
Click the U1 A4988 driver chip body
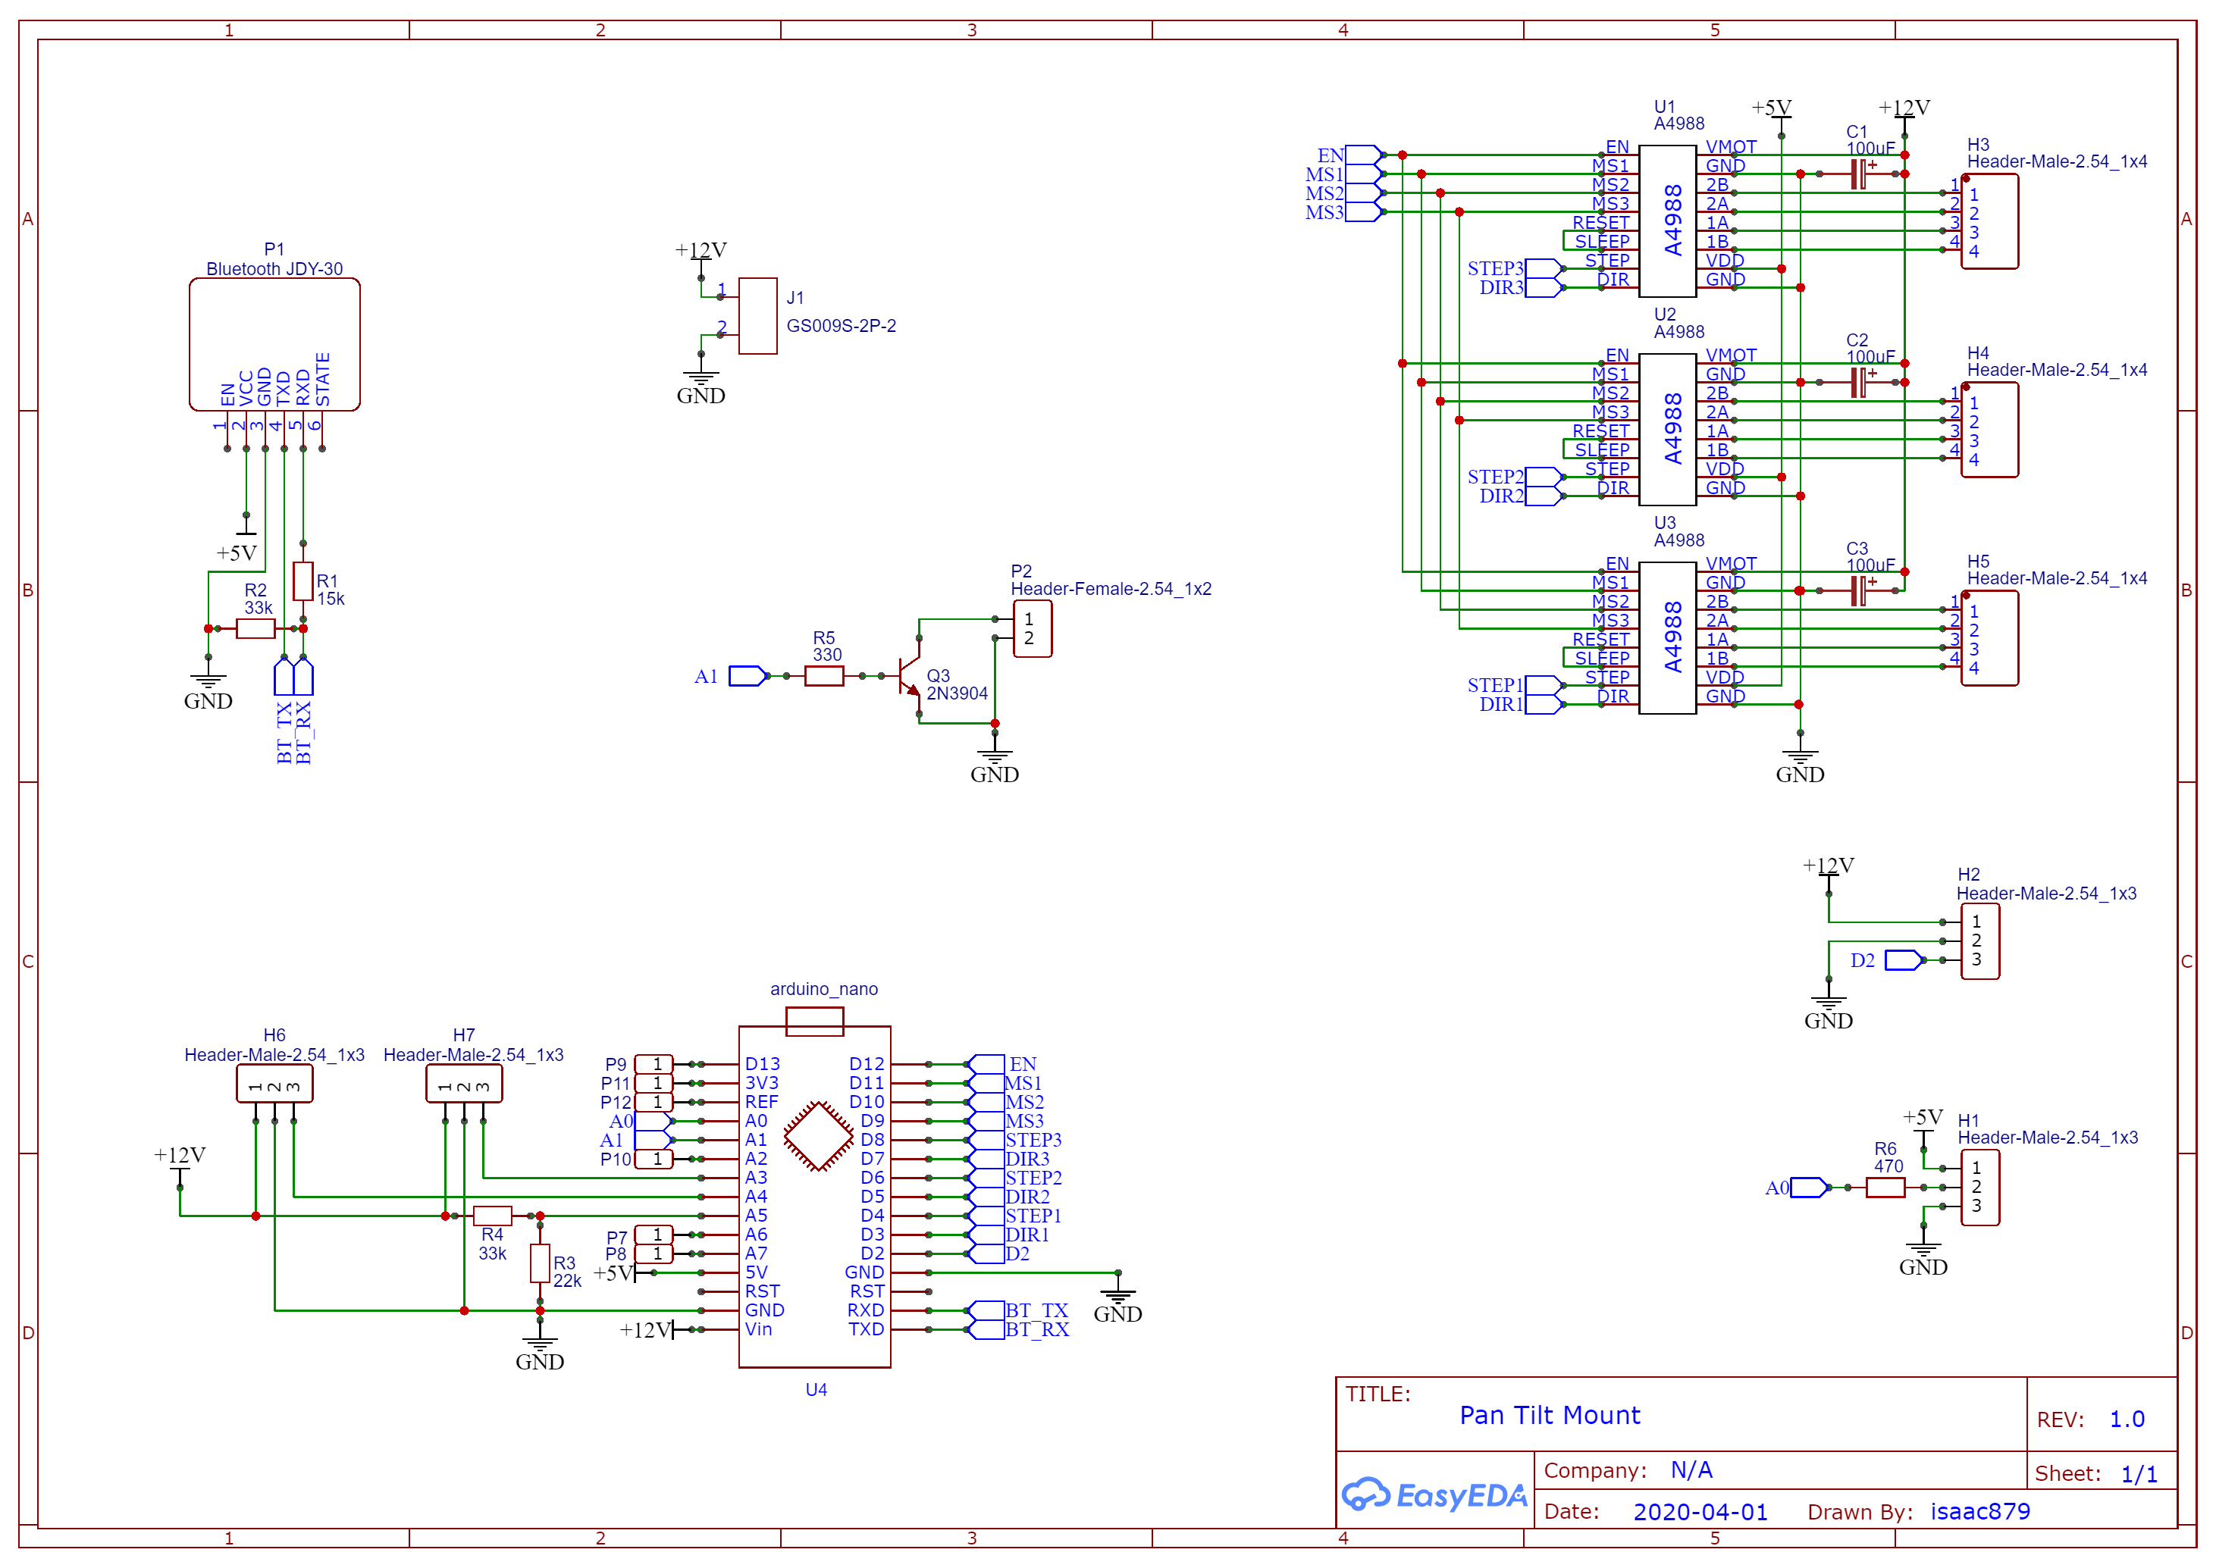(x=1668, y=221)
